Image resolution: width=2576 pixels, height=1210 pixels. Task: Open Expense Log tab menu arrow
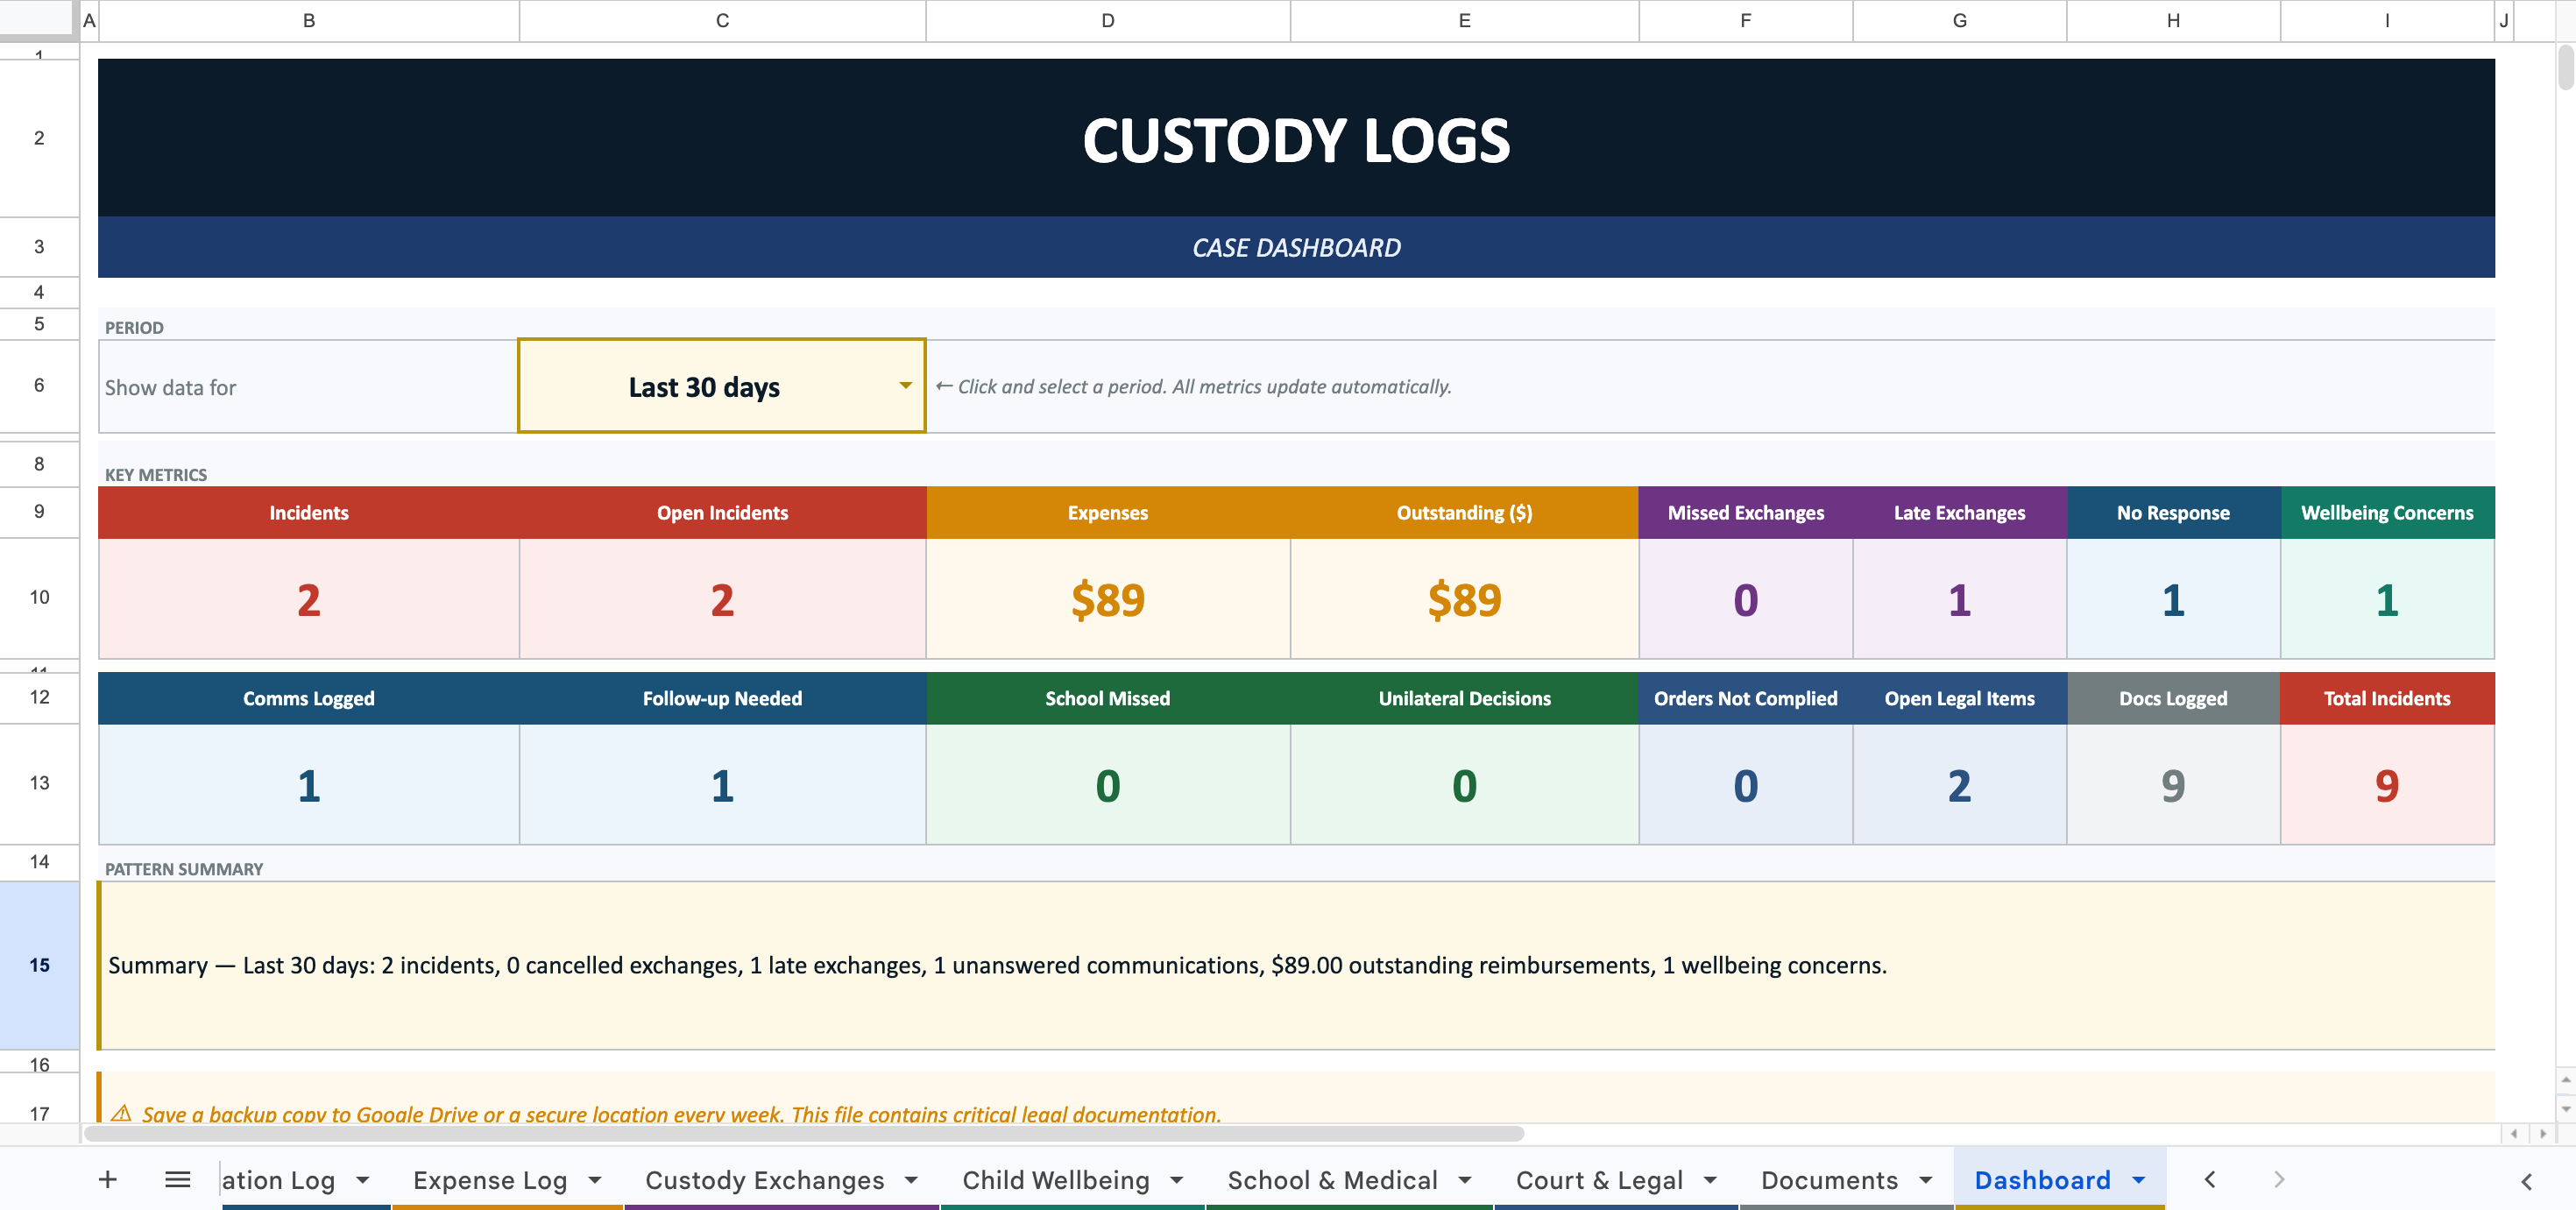coord(595,1180)
